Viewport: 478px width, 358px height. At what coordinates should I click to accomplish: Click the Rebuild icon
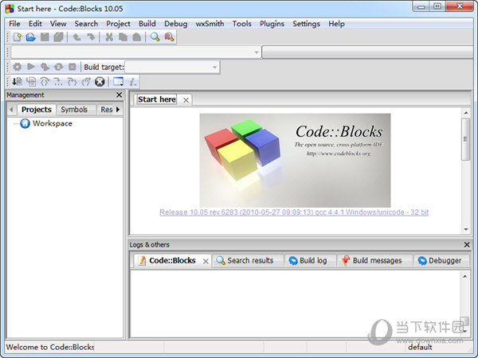(x=58, y=67)
